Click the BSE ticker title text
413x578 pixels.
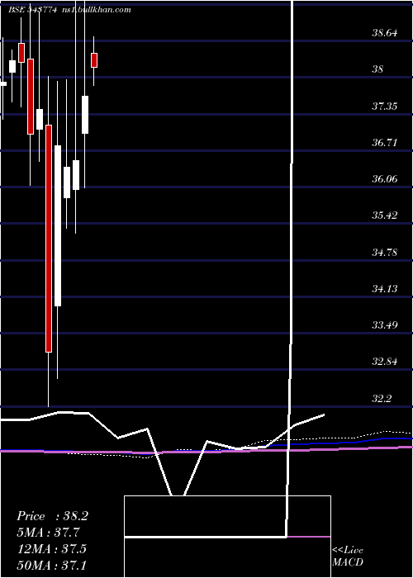[x=69, y=10]
